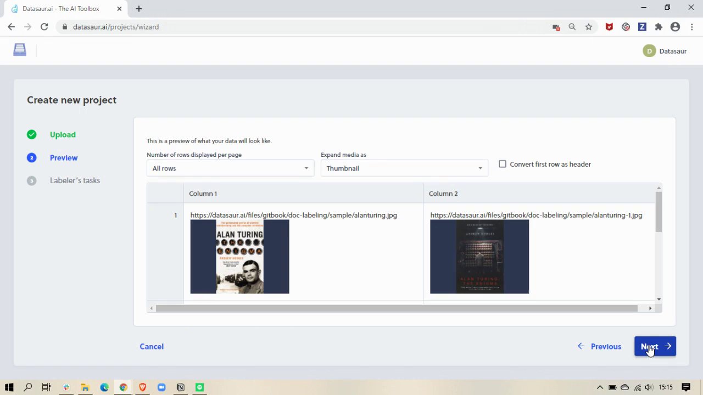703x395 pixels.
Task: Click the Next button
Action: (655, 346)
